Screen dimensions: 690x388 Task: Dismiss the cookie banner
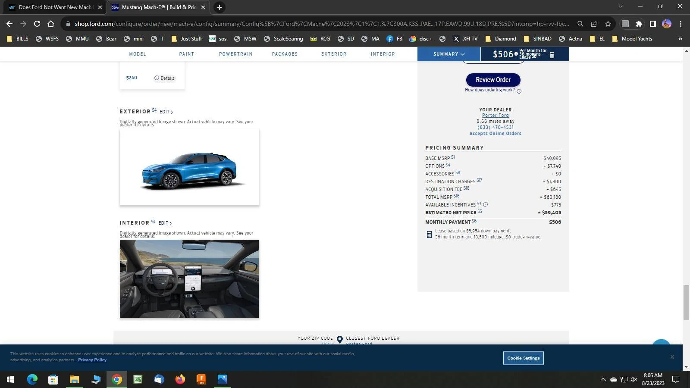[672, 357]
